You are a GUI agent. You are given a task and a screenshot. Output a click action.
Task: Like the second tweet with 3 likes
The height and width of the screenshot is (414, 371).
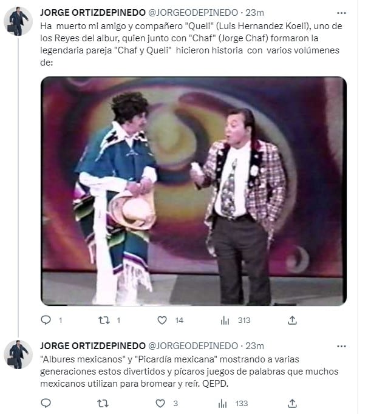click(161, 403)
